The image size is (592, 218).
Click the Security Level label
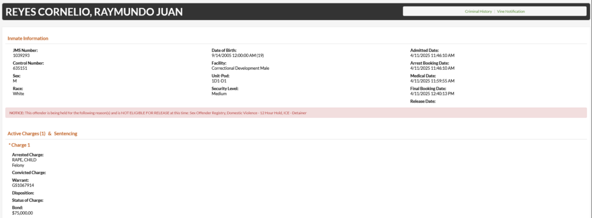click(x=225, y=89)
